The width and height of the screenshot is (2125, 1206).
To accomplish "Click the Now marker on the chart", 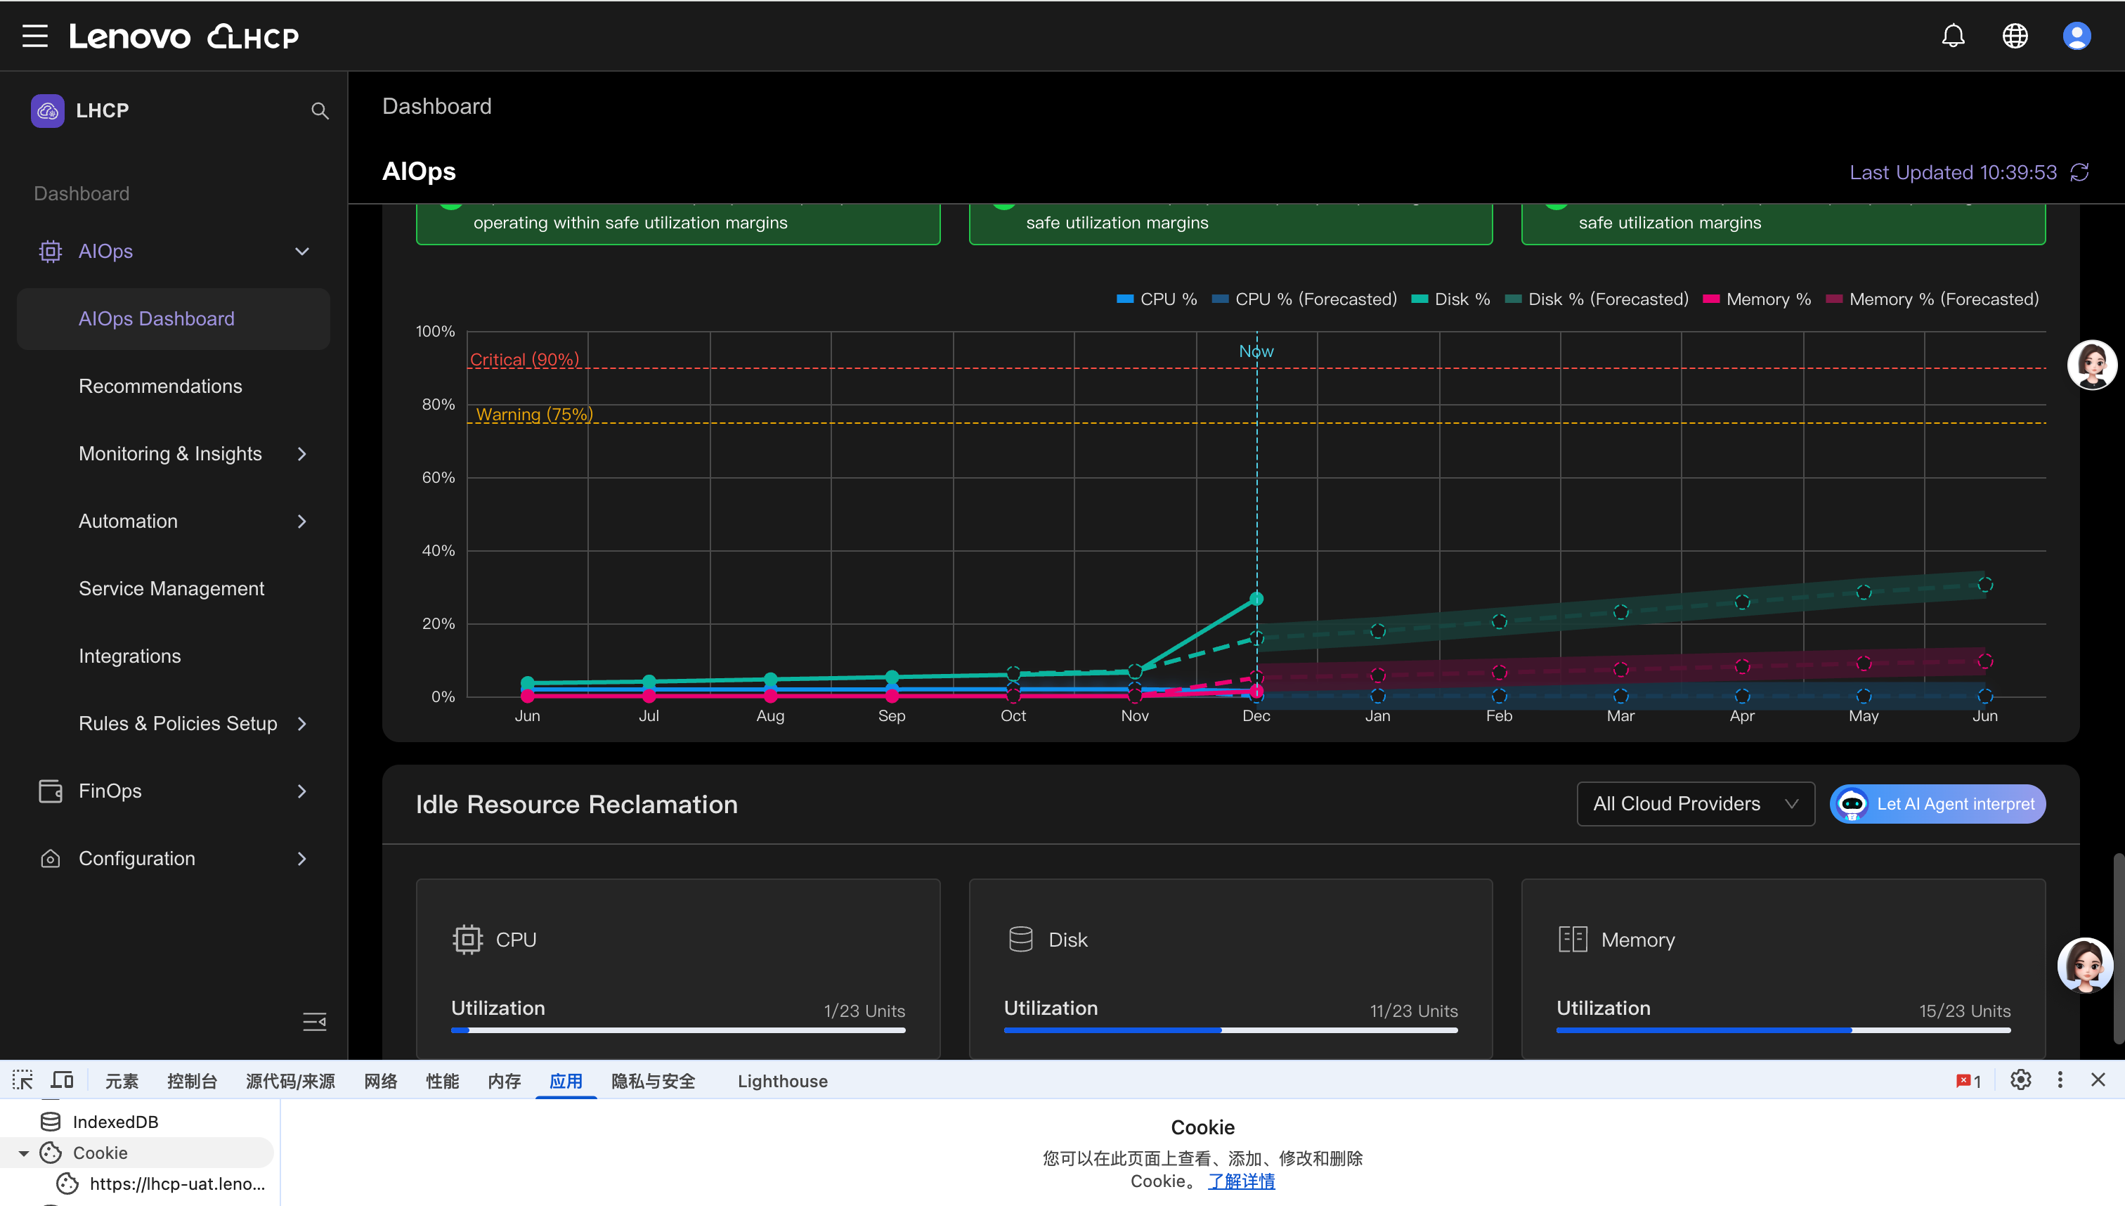I will pyautogui.click(x=1256, y=351).
